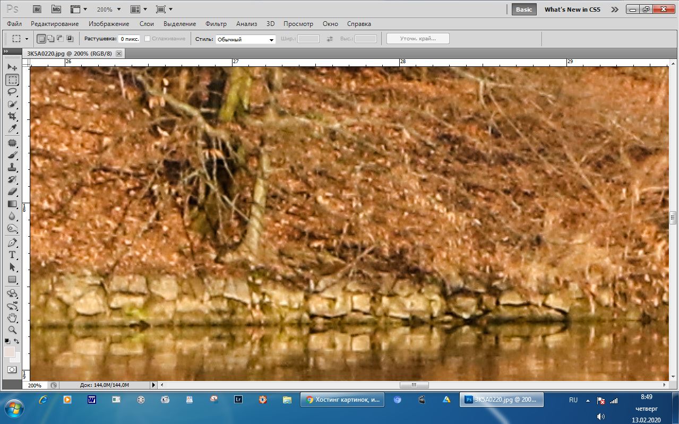
Task: Select the Move tool
Action: (x=12, y=67)
